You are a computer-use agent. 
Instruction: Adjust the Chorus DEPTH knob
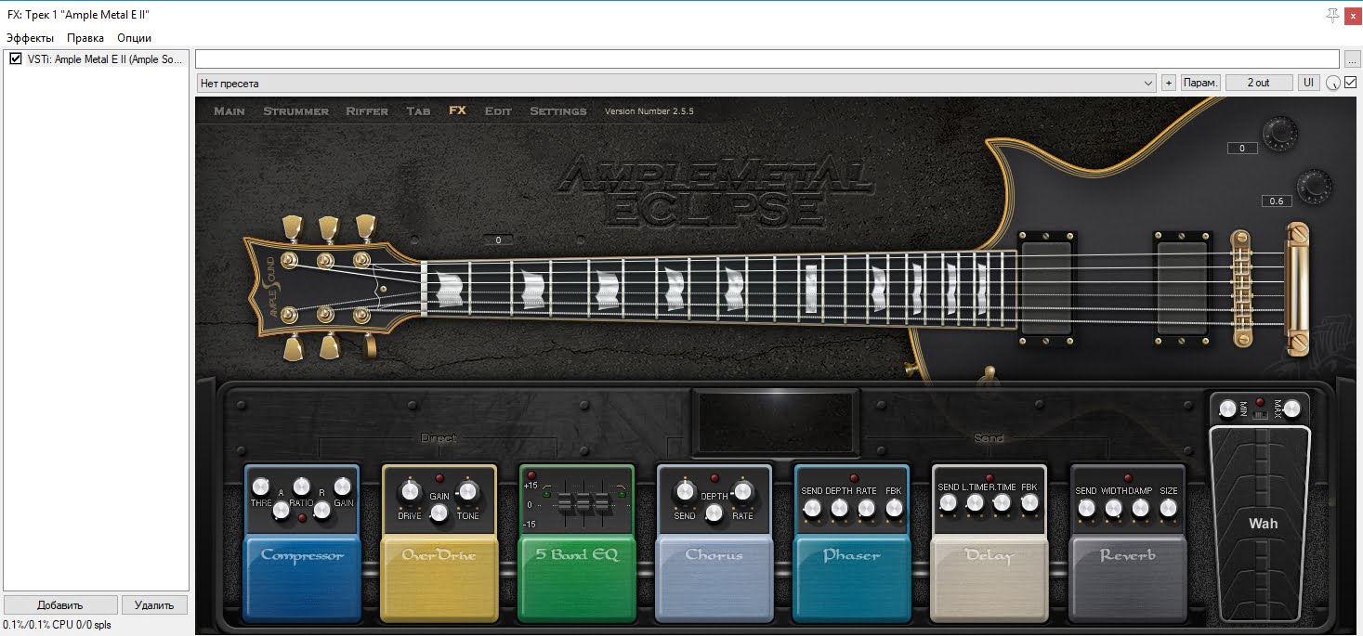[x=714, y=513]
